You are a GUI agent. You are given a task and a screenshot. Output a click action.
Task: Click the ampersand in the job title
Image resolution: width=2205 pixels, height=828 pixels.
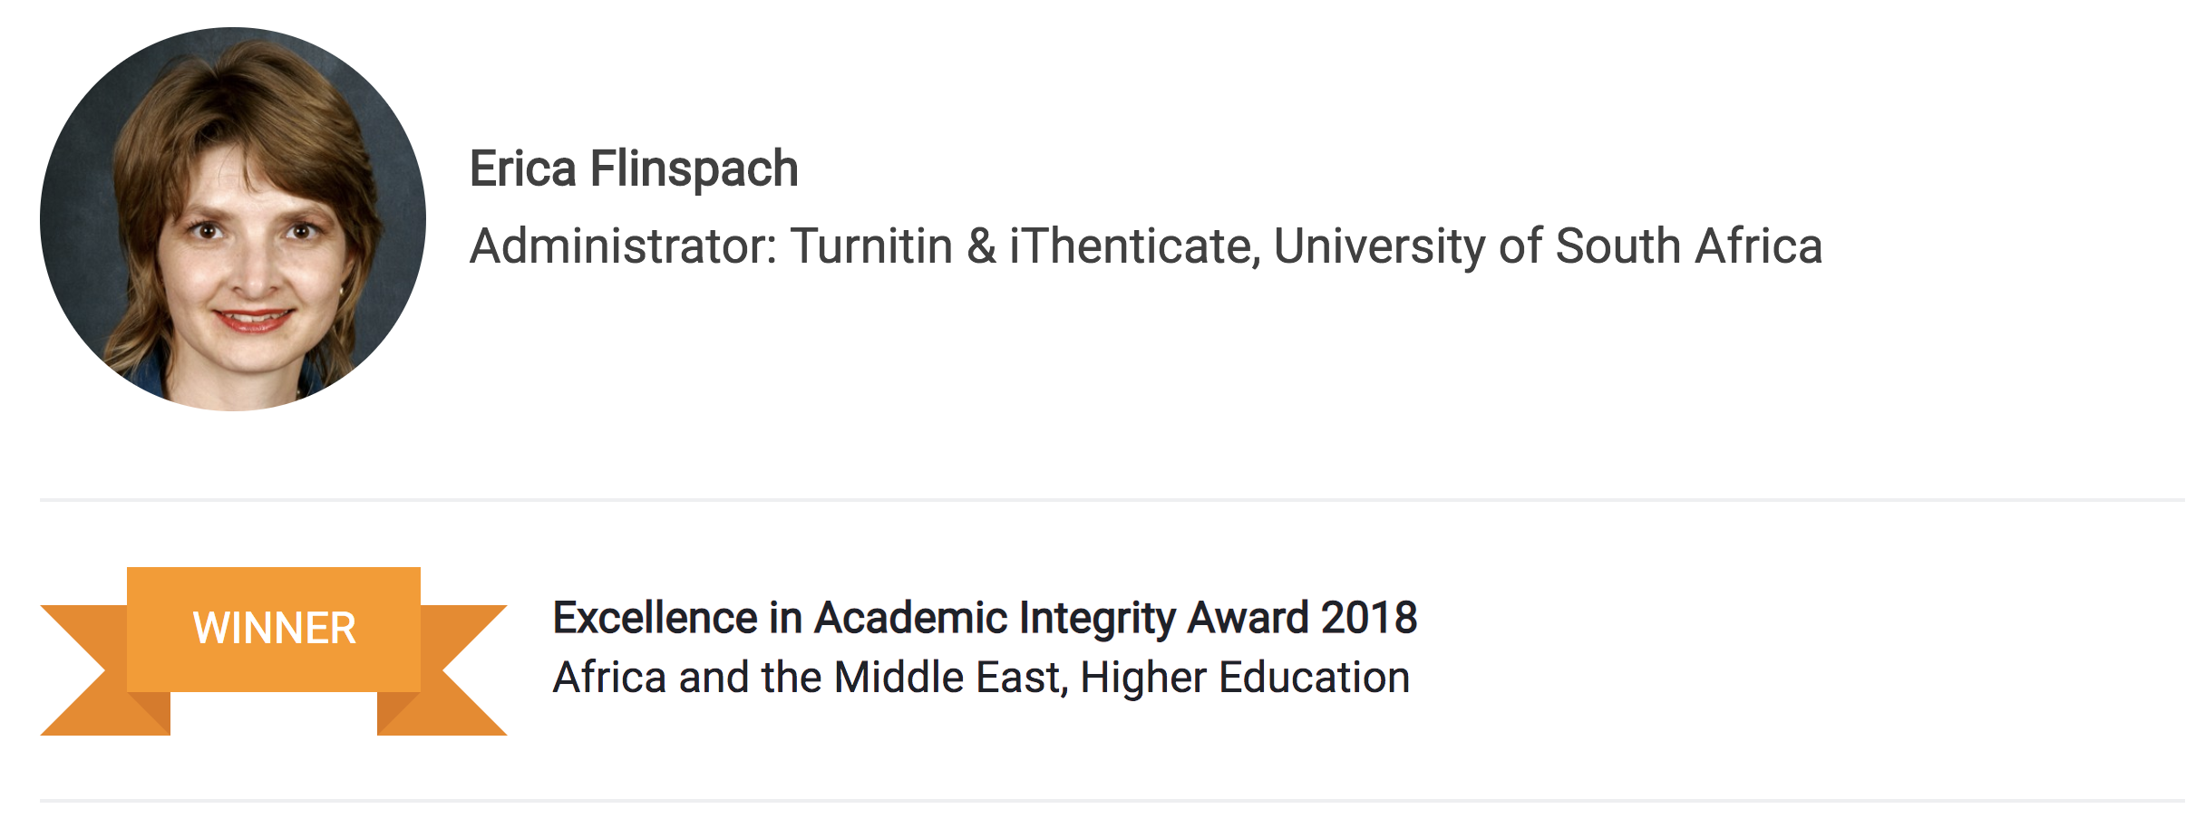click(x=981, y=246)
